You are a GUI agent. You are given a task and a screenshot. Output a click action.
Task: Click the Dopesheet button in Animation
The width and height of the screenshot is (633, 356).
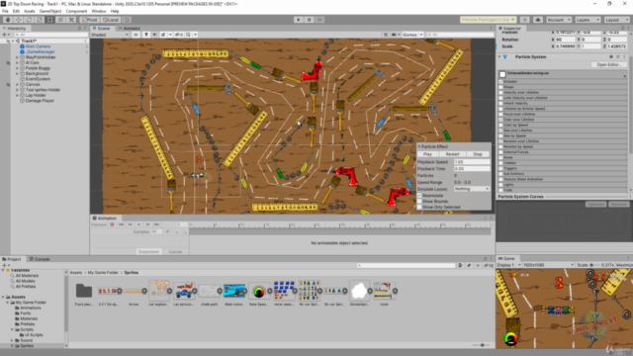coord(148,251)
